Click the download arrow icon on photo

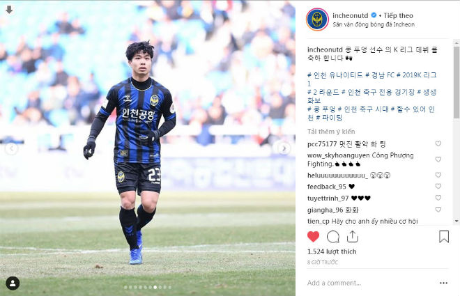tap(9, 10)
